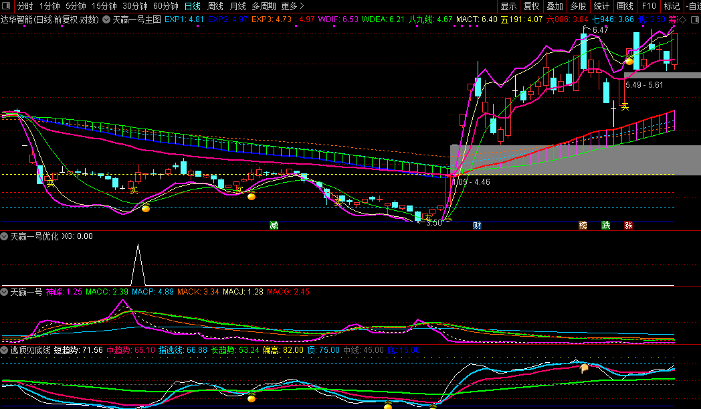Click the 榜 event marker icon

point(583,225)
